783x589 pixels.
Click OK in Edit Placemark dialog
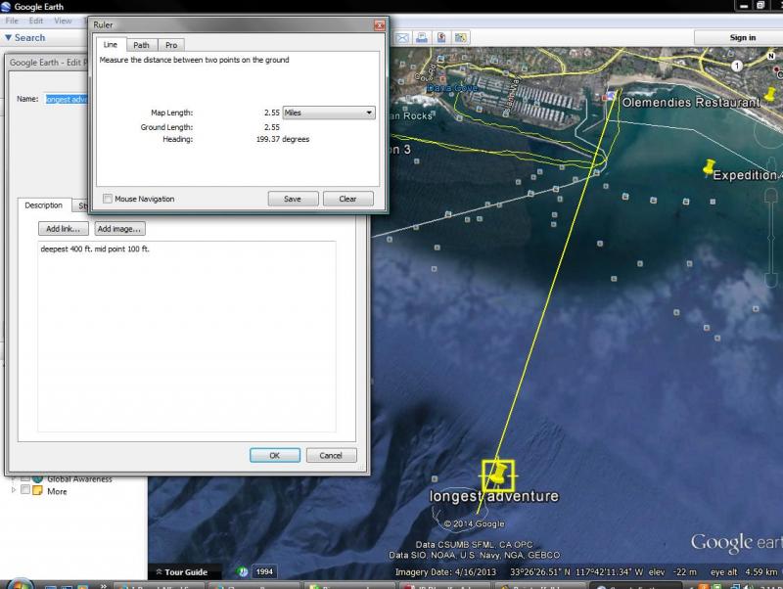coord(275,455)
